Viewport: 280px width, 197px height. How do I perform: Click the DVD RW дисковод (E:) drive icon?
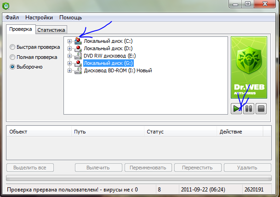[78, 56]
